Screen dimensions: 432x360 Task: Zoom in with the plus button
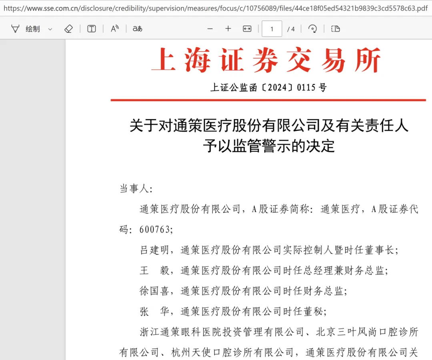coord(228,29)
